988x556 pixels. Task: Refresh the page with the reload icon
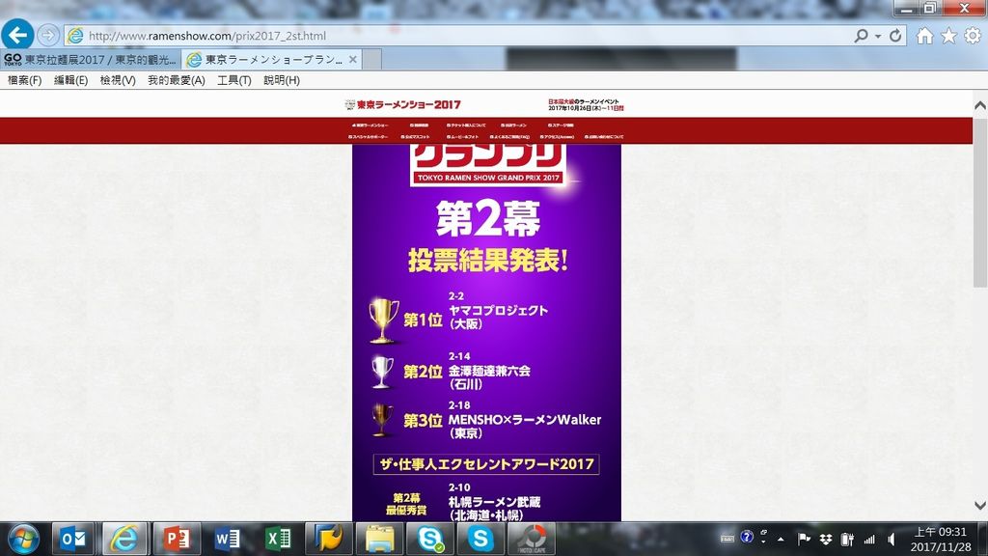point(895,36)
